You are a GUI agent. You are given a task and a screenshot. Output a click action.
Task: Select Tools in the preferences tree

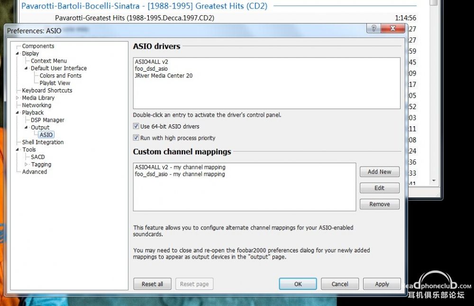tap(29, 149)
